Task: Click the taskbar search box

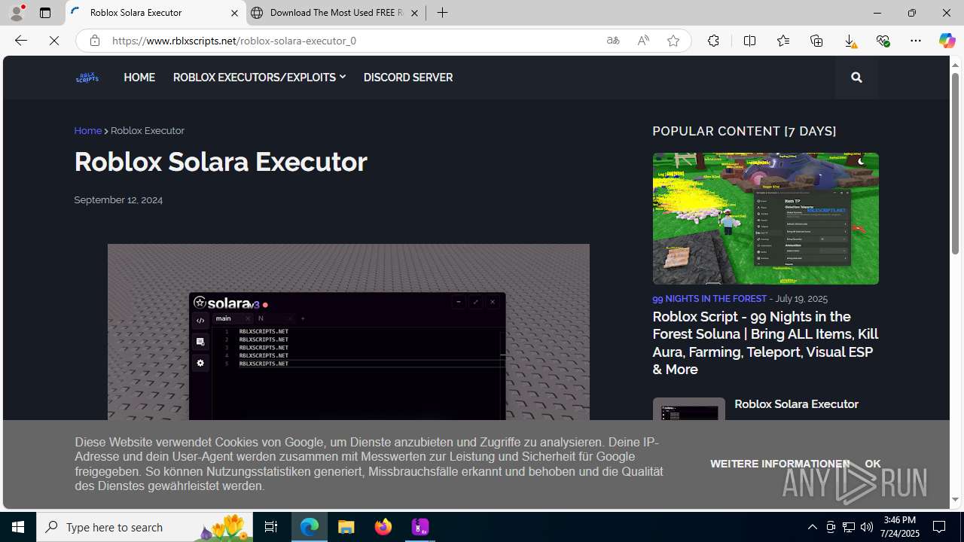Action: [145, 527]
